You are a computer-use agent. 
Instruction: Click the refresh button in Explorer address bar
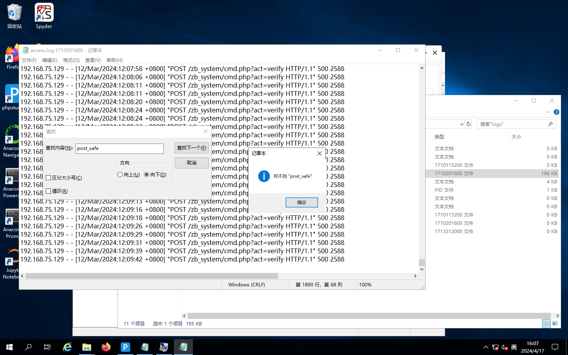point(469,124)
